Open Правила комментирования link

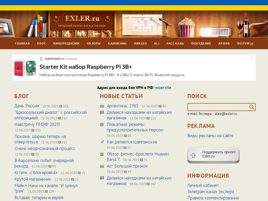point(213,198)
